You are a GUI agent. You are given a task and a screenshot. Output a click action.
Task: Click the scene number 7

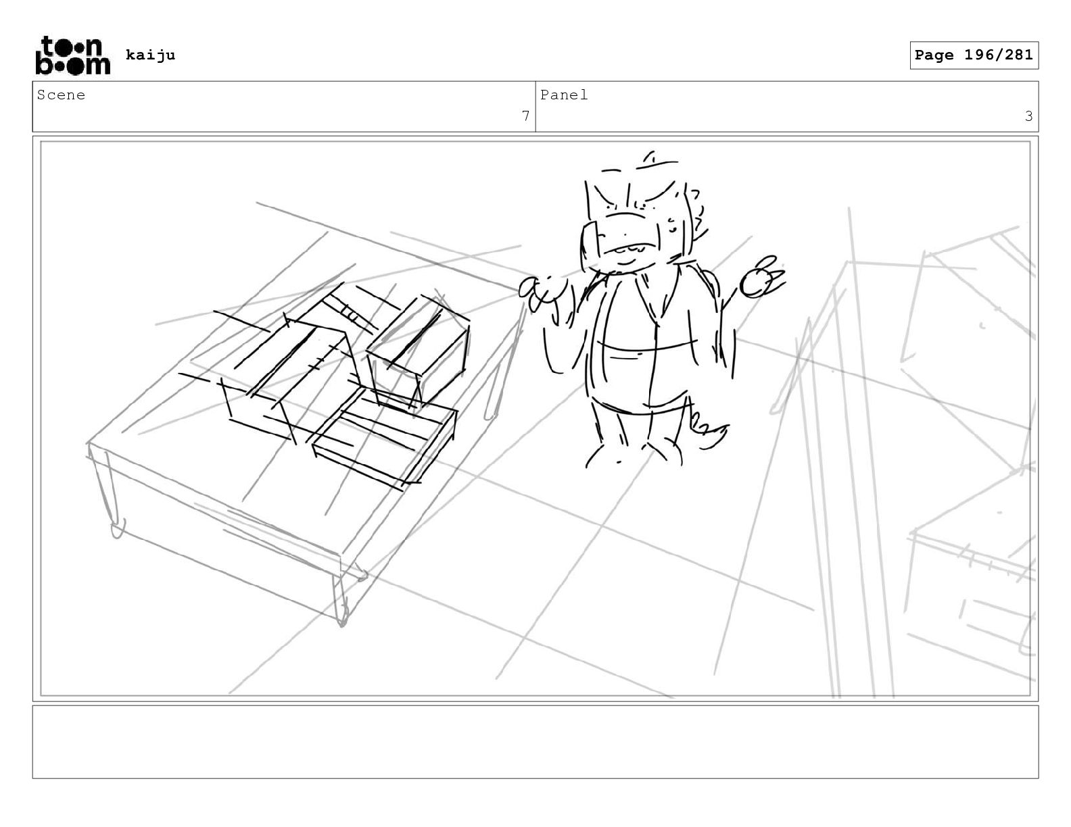[x=525, y=116]
